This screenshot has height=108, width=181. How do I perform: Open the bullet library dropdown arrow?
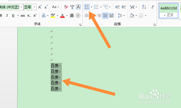91,7
